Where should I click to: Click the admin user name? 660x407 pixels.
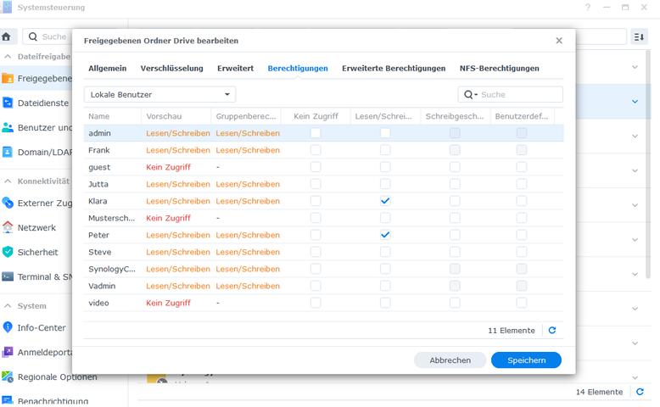click(x=100, y=133)
